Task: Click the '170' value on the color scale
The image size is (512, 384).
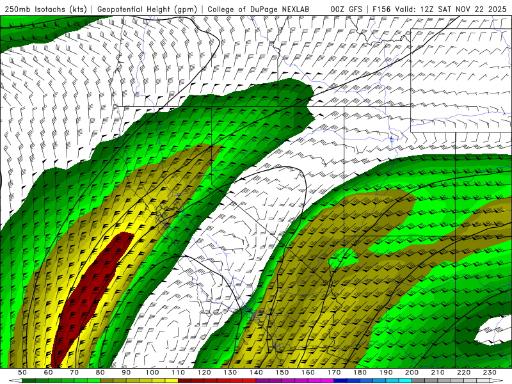Action: 334,372
